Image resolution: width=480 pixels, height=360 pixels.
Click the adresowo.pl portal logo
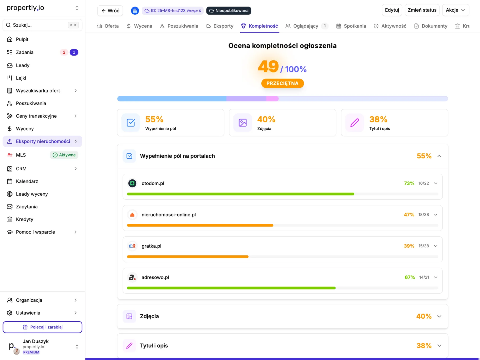click(132, 277)
